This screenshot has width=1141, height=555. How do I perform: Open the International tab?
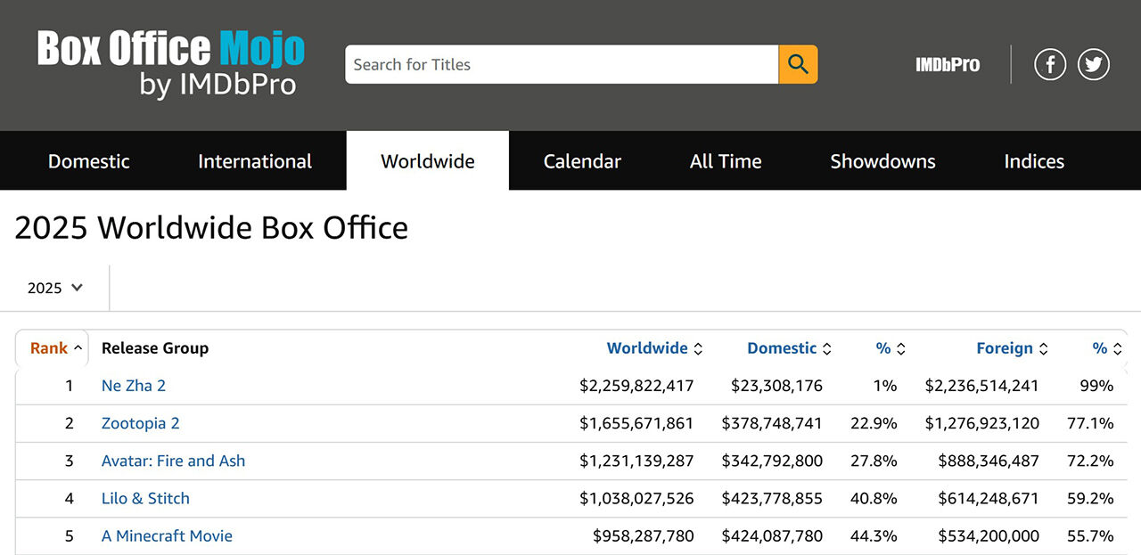tap(255, 161)
